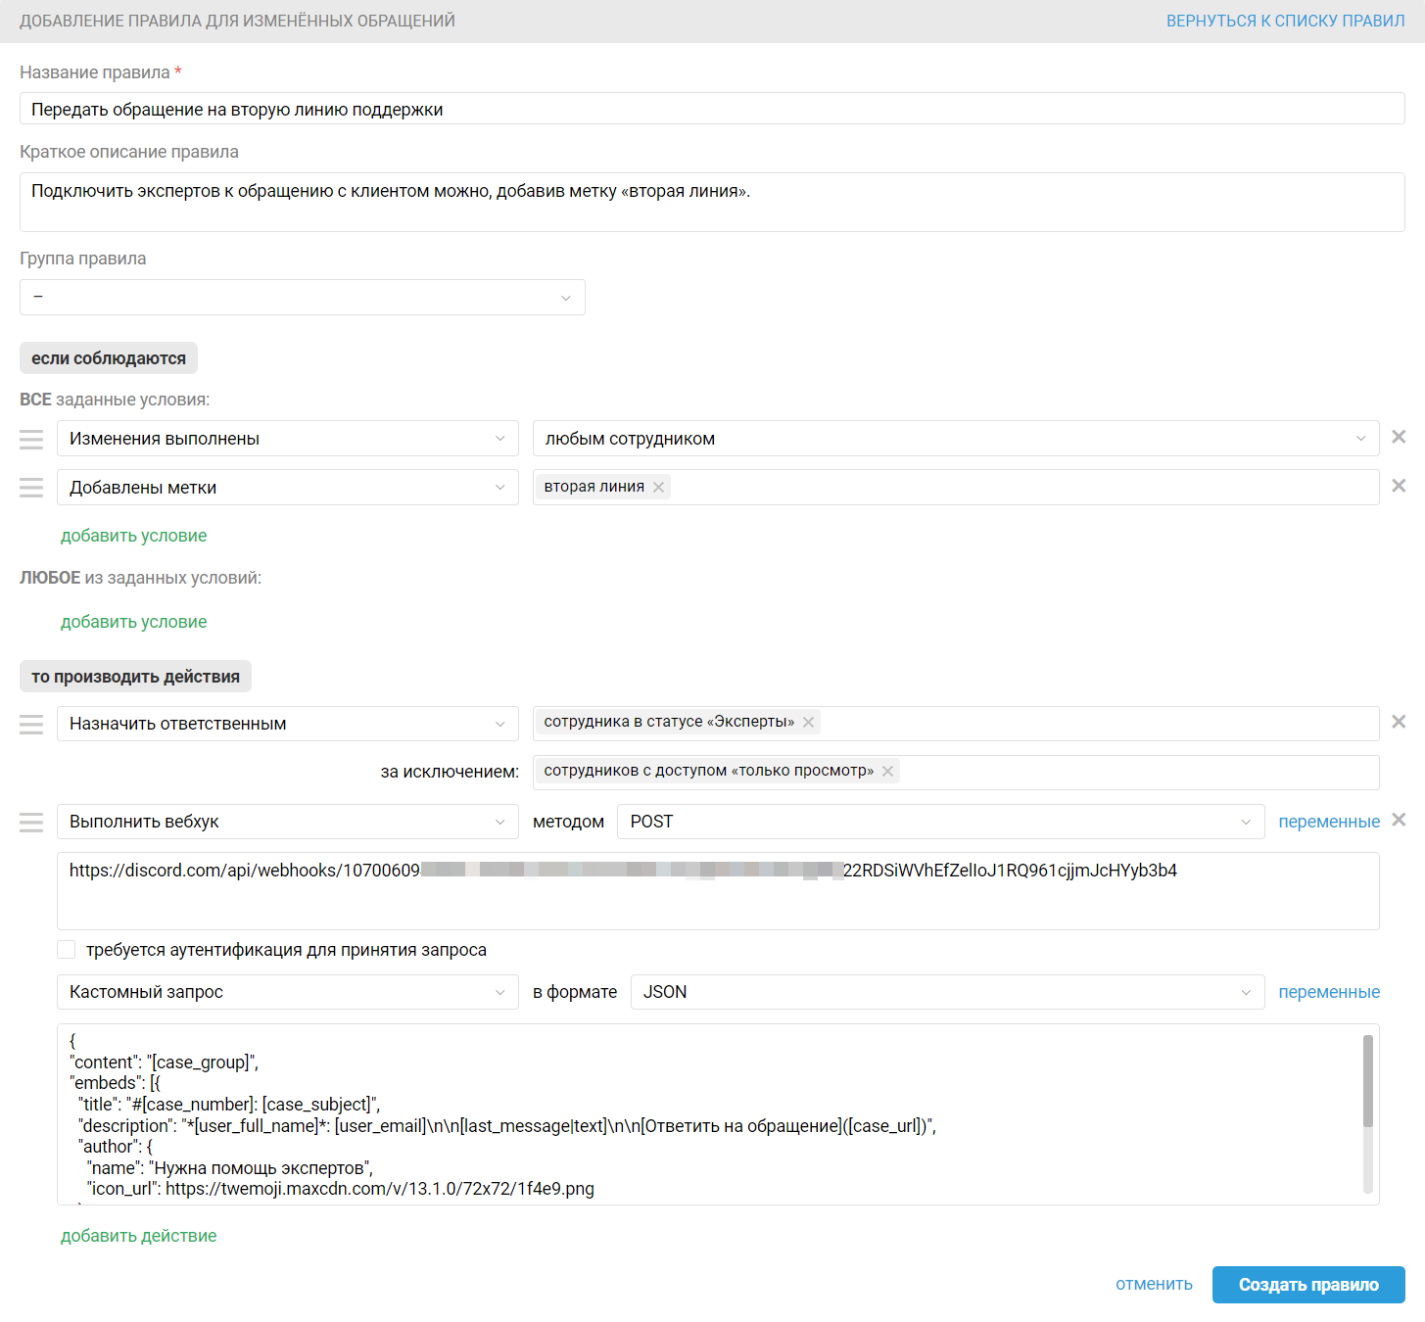The height and width of the screenshot is (1322, 1425).
Task: Grab drag handle of 'Выполнить вебхук' action
Action: tap(31, 822)
